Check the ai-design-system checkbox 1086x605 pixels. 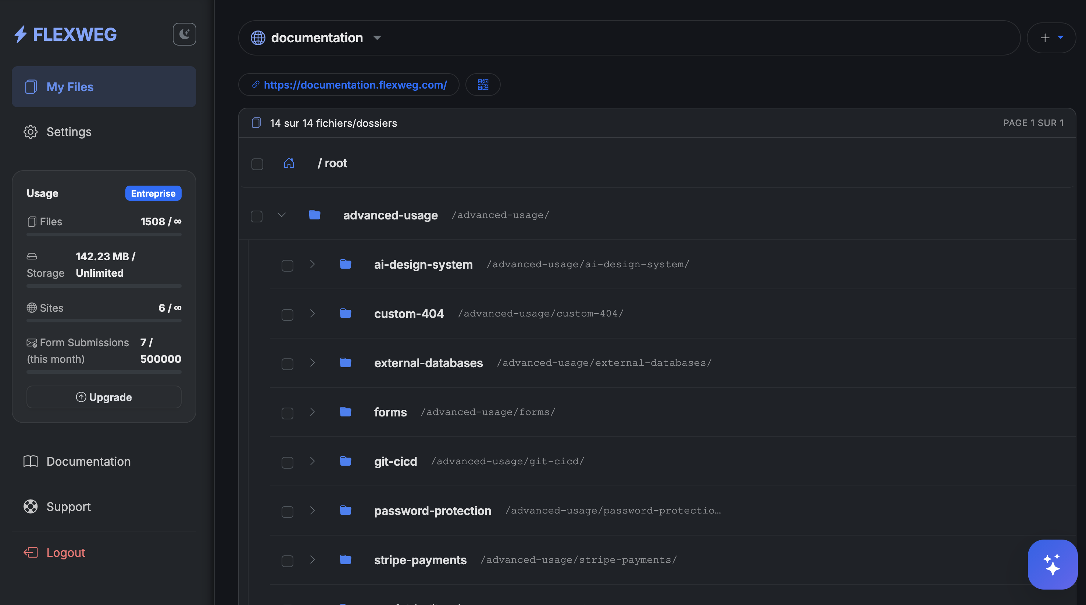[x=287, y=266]
